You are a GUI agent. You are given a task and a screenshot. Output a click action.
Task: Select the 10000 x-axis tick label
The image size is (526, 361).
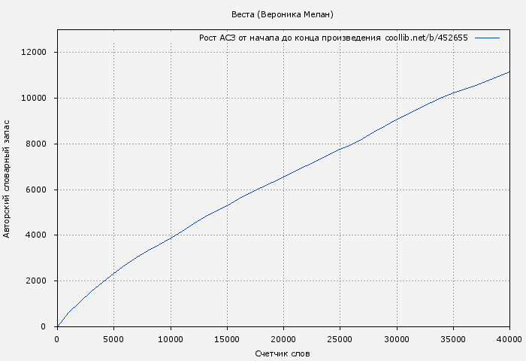(170, 339)
